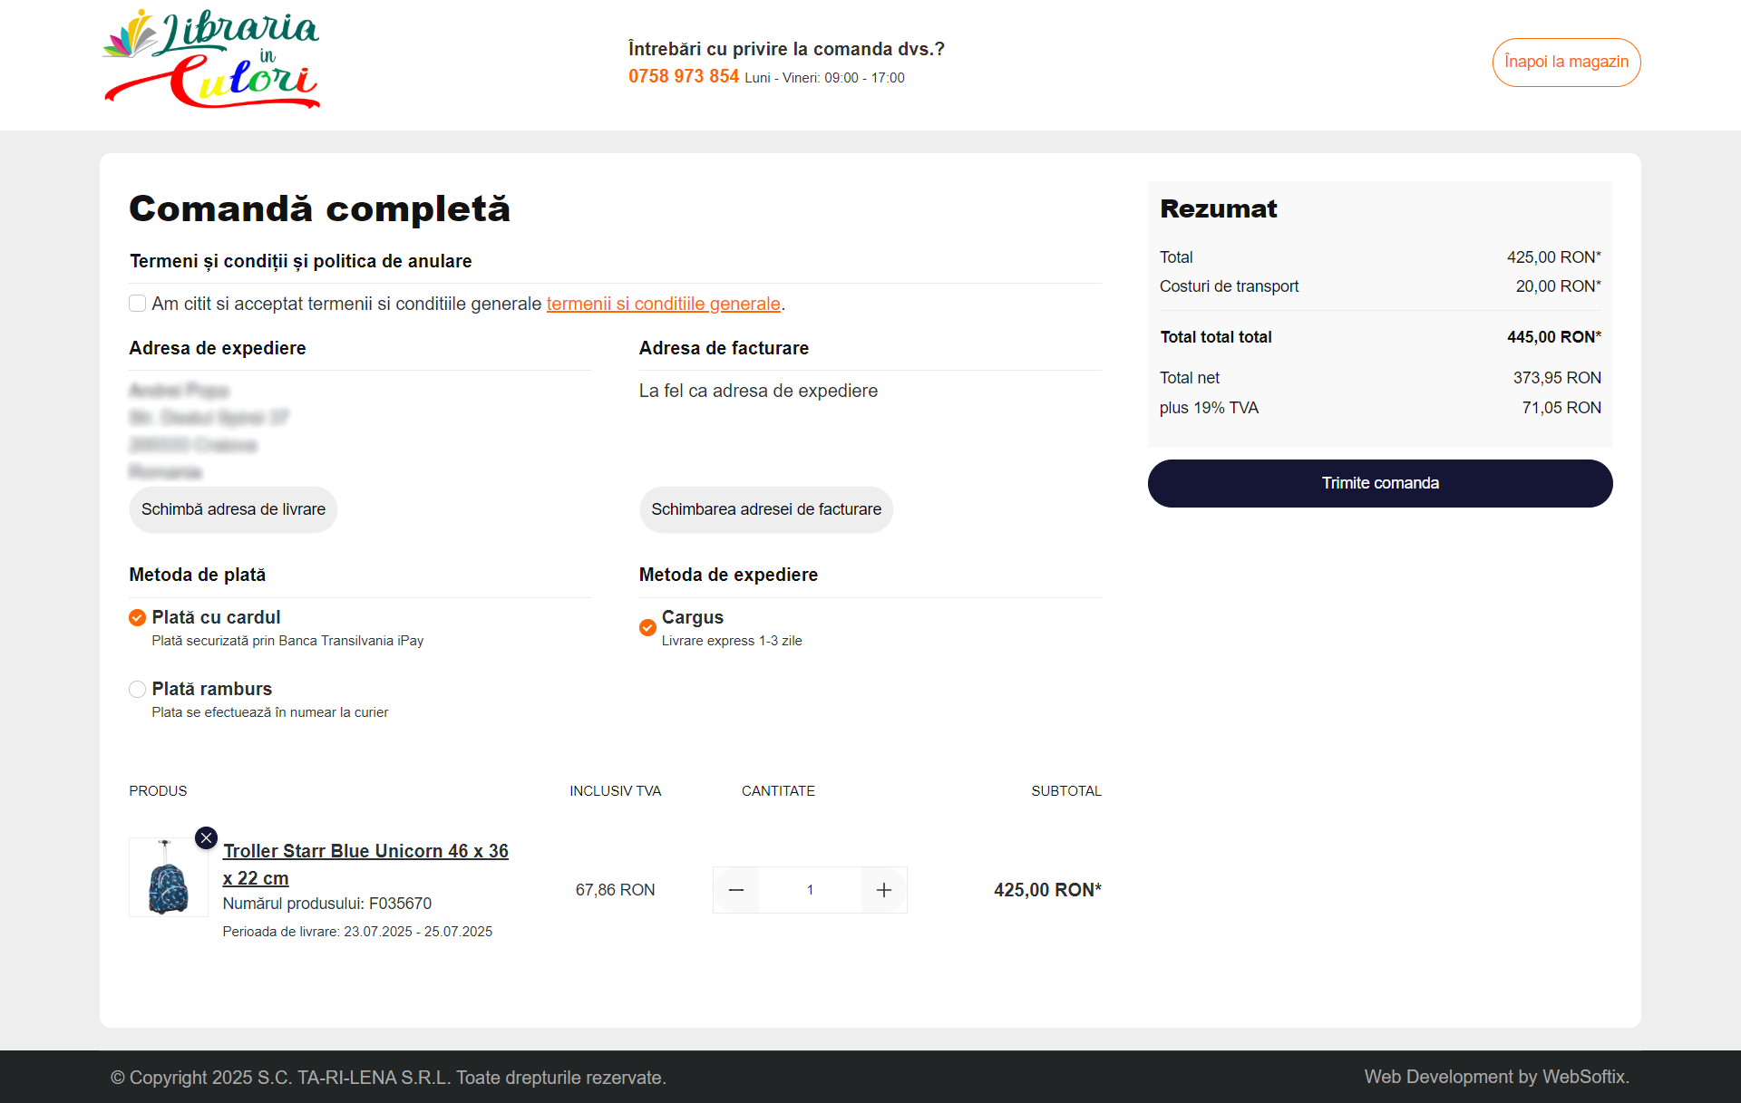Screen dimensions: 1741x1103
Task: Click the Libraria in Culori logo
Action: pyautogui.click(x=211, y=58)
